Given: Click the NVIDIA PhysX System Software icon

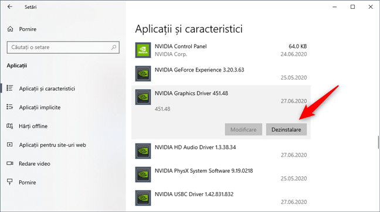Looking at the screenshot, I should coord(143,175).
